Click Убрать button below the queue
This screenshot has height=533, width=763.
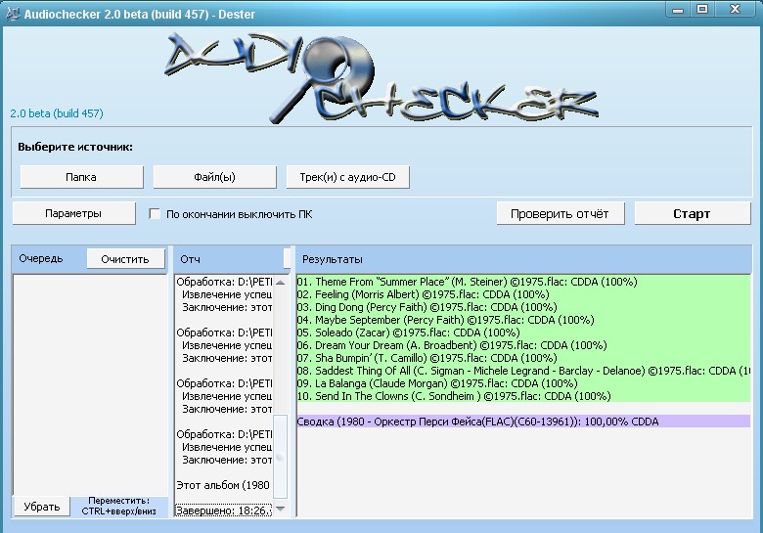[42, 507]
